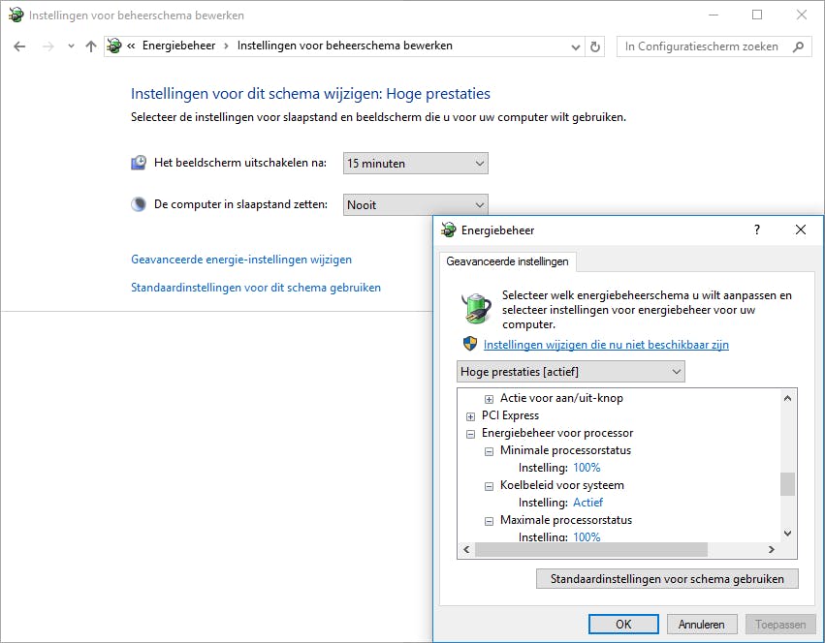Select 'Energiebeheer voor processor' tree item
This screenshot has width=825, height=643.
point(557,433)
